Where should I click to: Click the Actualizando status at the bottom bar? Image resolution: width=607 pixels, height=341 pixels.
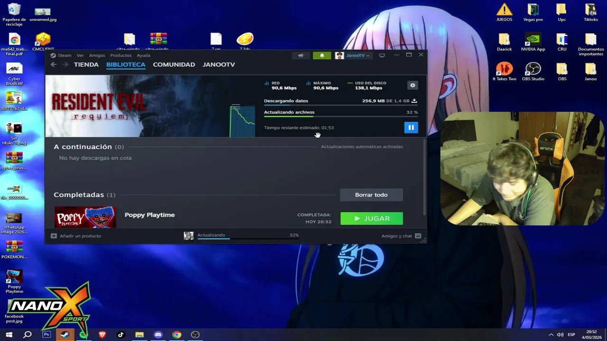(x=211, y=235)
